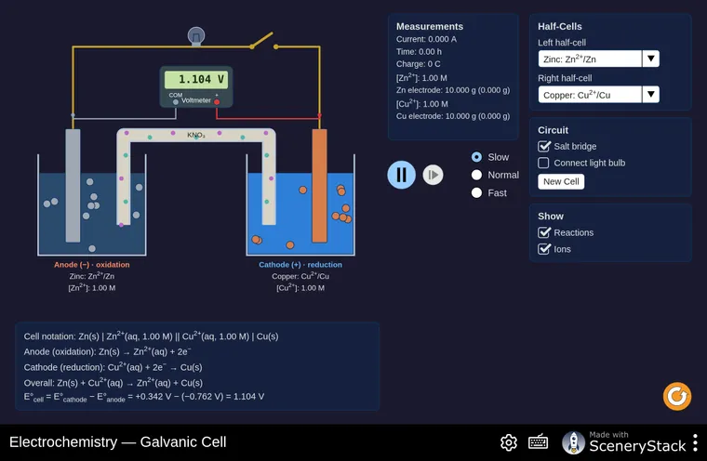Click the Time: 0.00 h readout
This screenshot has width=707, height=461.
419,52
